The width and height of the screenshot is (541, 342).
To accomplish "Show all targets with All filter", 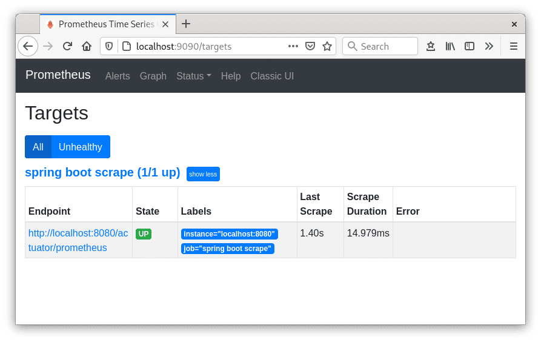I will click(38, 147).
